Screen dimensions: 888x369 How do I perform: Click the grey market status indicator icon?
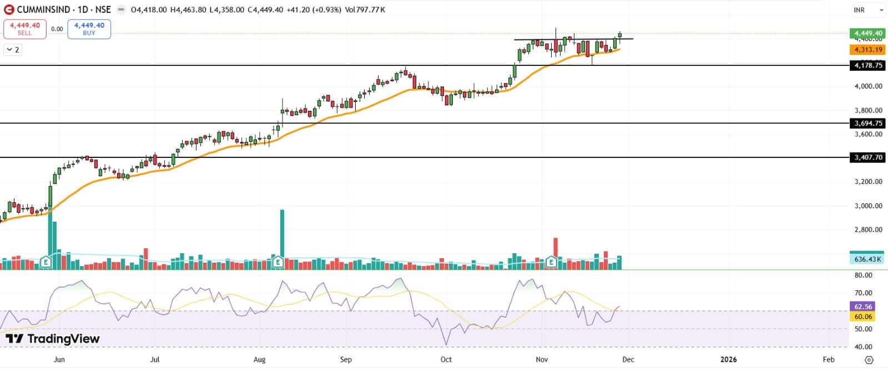click(x=120, y=10)
